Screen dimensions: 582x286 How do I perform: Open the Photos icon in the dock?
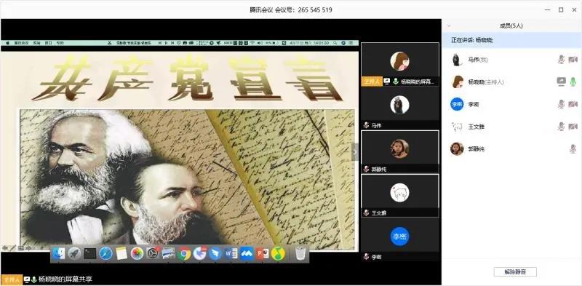[x=137, y=254]
